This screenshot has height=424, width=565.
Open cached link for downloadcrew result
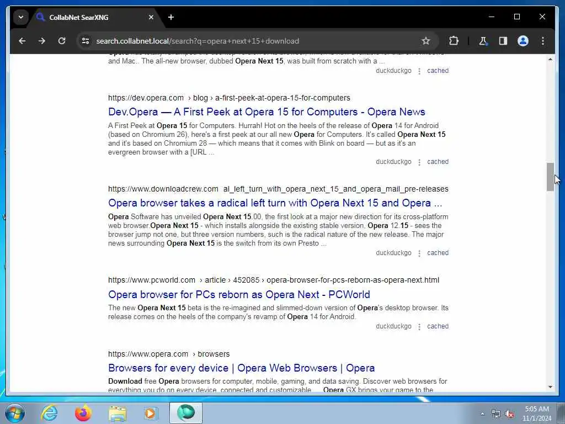point(438,253)
